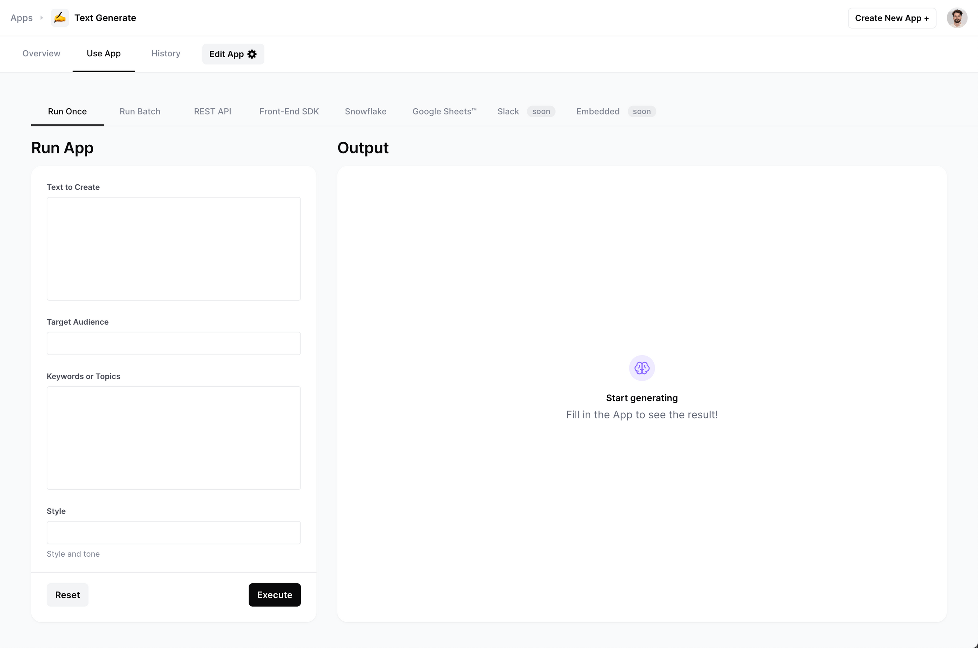Click the Text Generate pencil app icon
Image resolution: width=978 pixels, height=648 pixels.
(60, 17)
